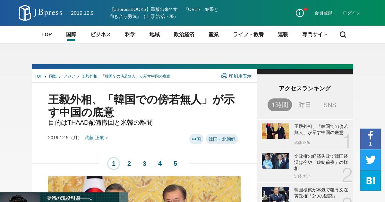This screenshot has width=385, height=202.
Task: Open 専門サイト navigation item
Action: click(315, 35)
